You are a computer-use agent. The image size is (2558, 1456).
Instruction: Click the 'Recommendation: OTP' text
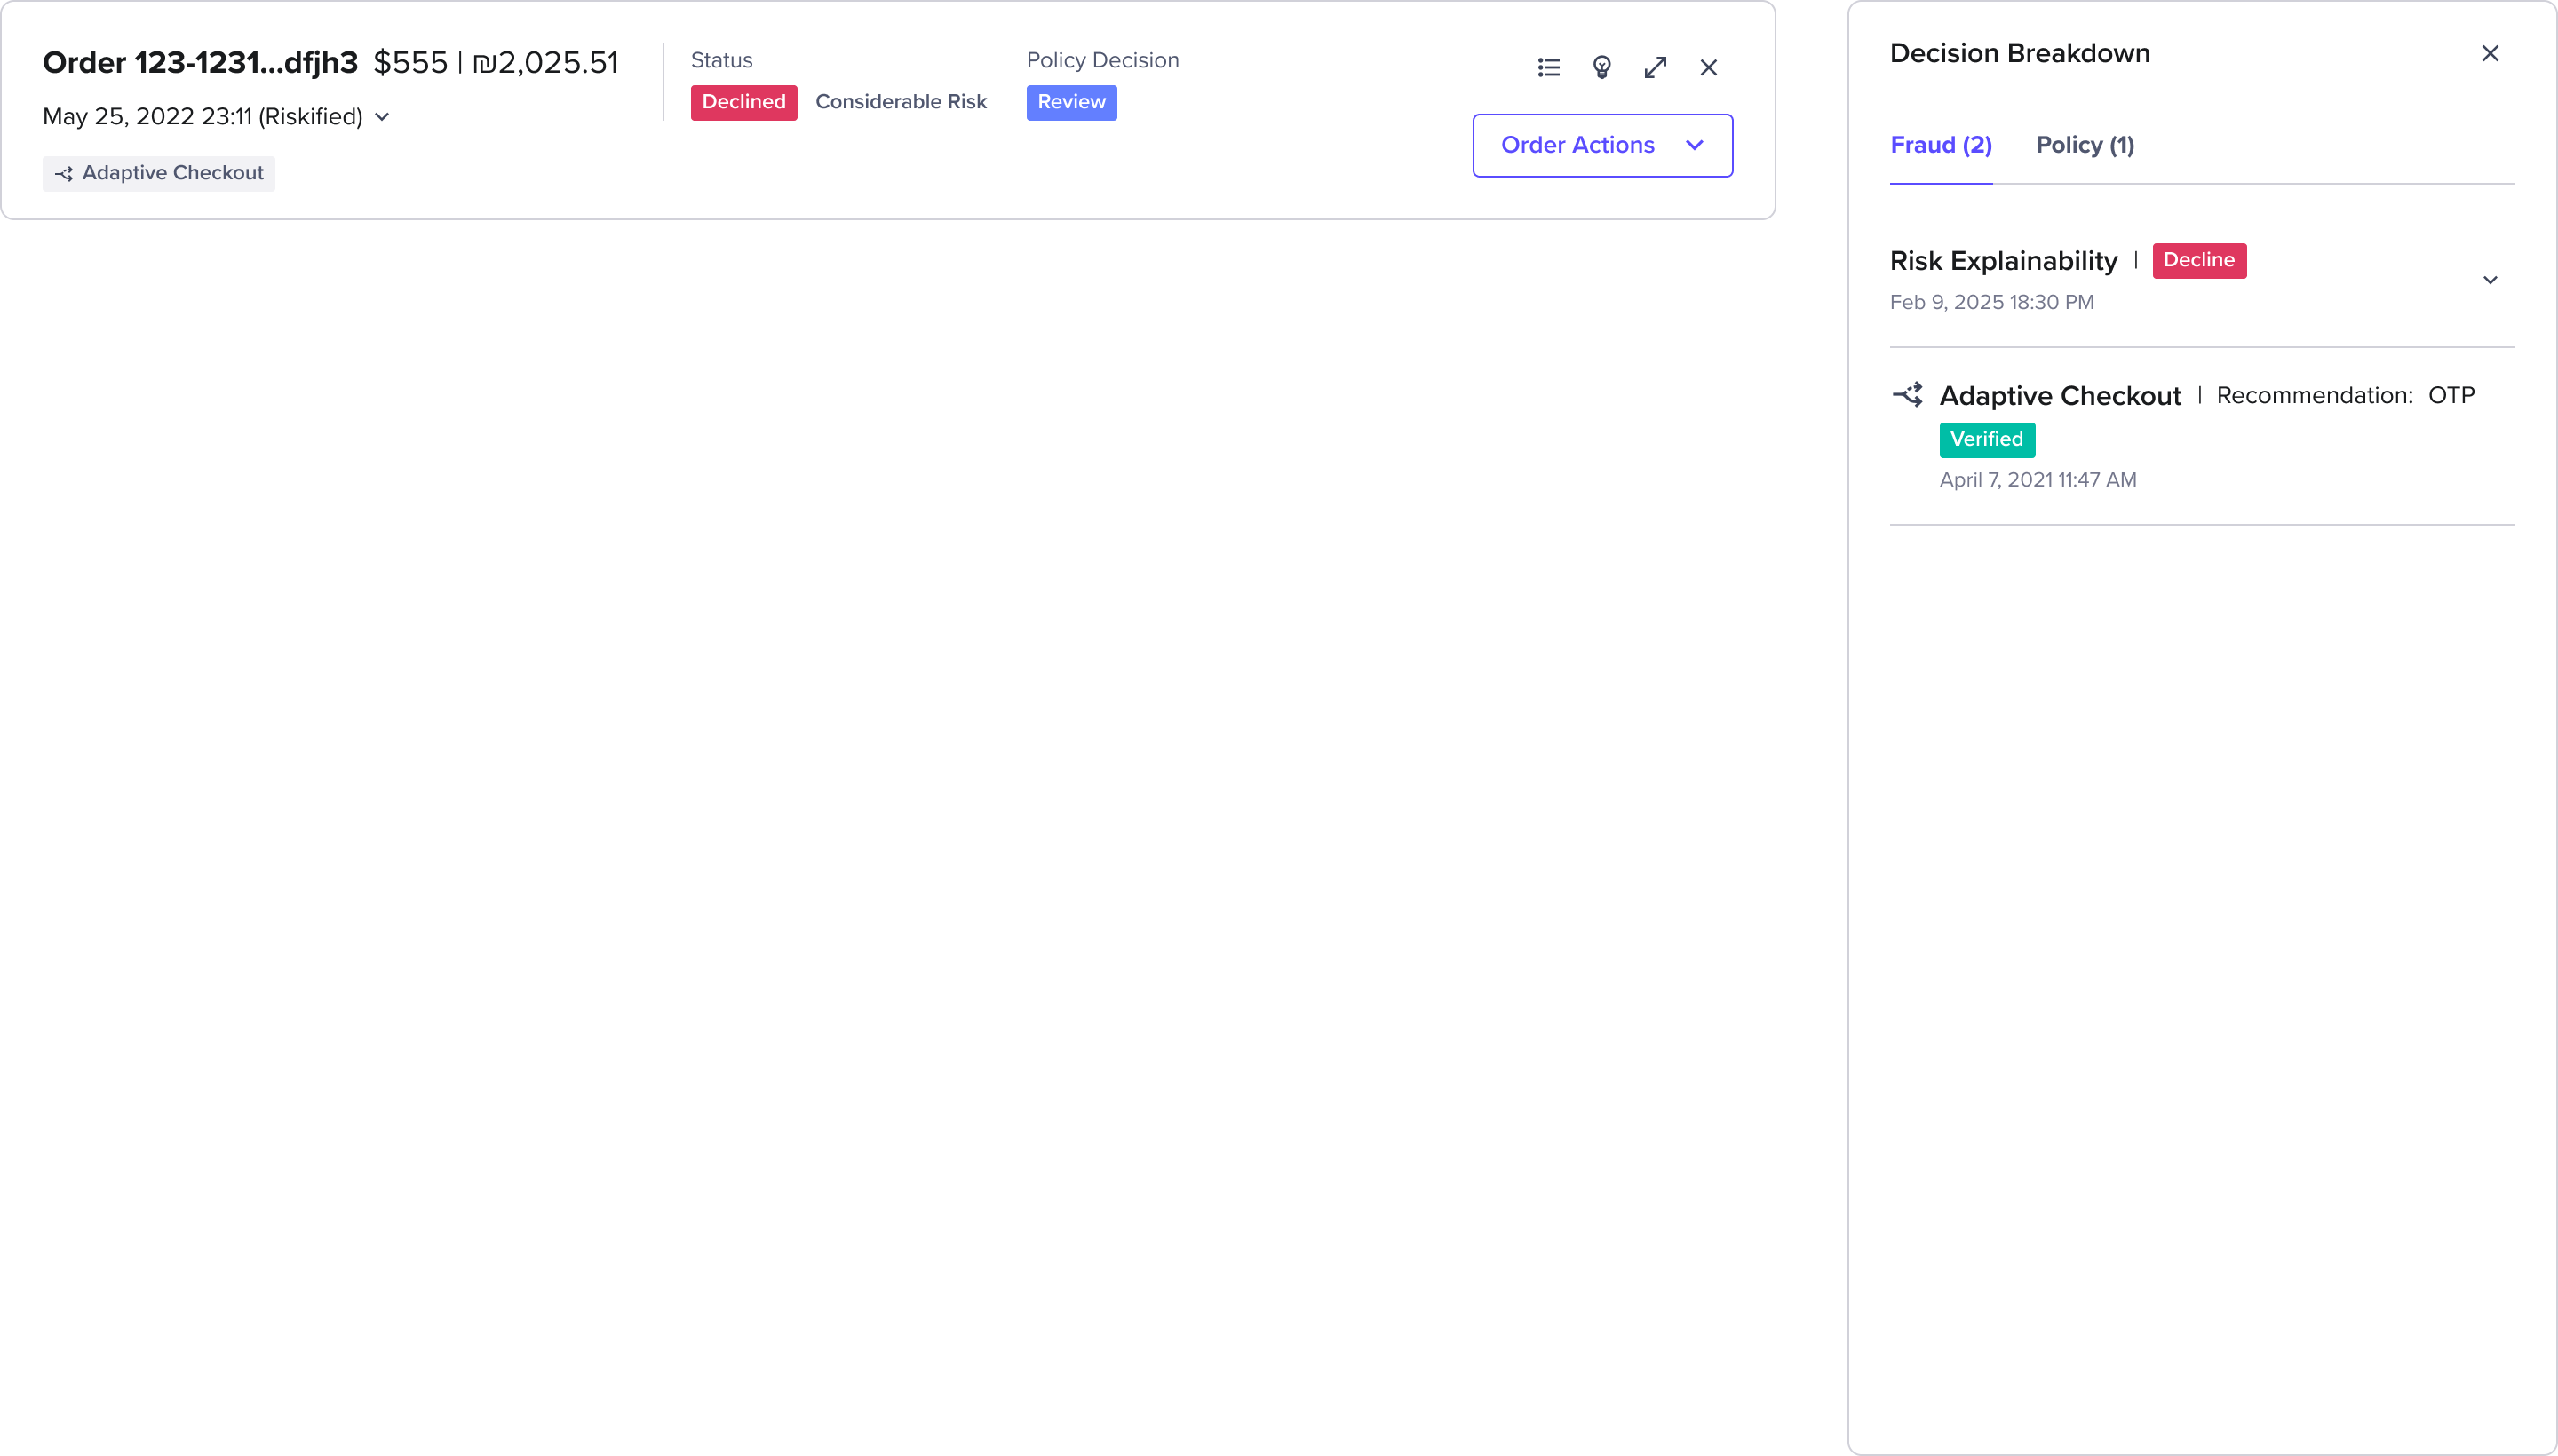tap(2346, 396)
